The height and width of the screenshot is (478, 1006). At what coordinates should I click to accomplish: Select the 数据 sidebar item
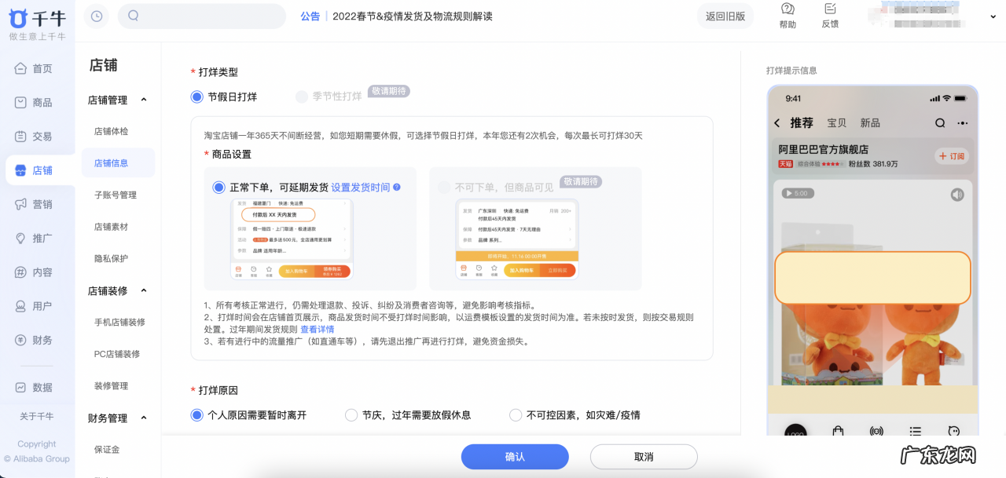[x=37, y=386]
